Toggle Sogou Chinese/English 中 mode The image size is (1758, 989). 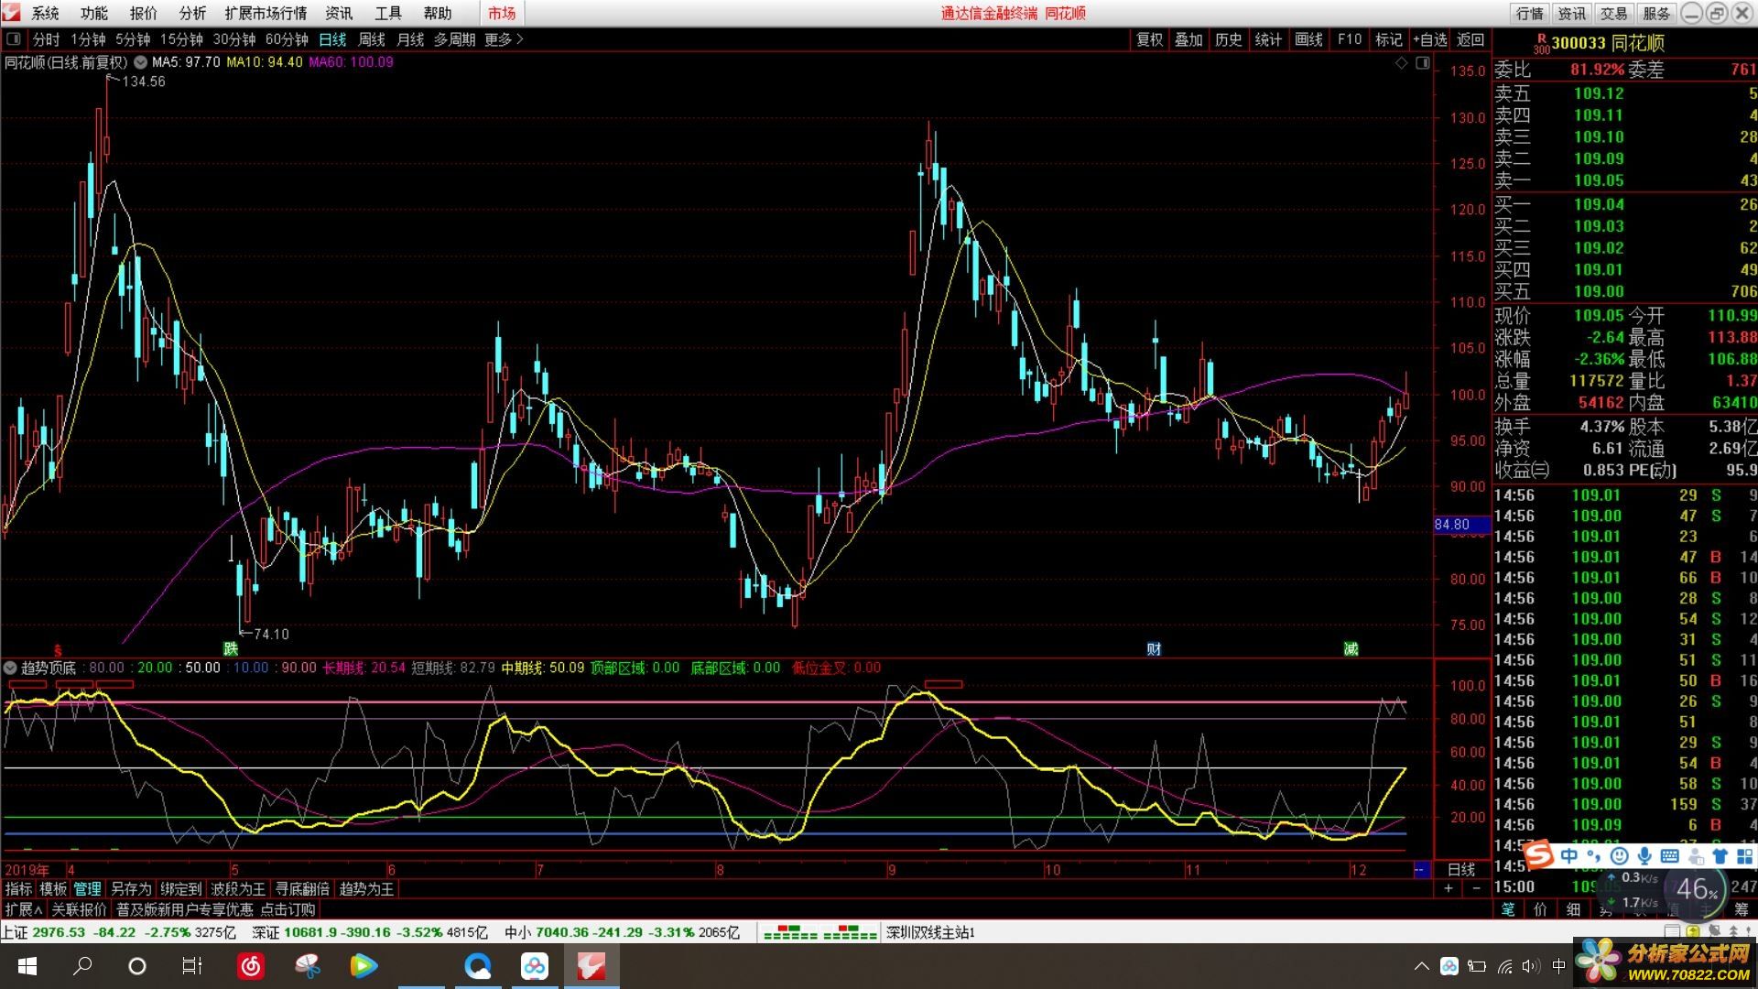point(1569,855)
